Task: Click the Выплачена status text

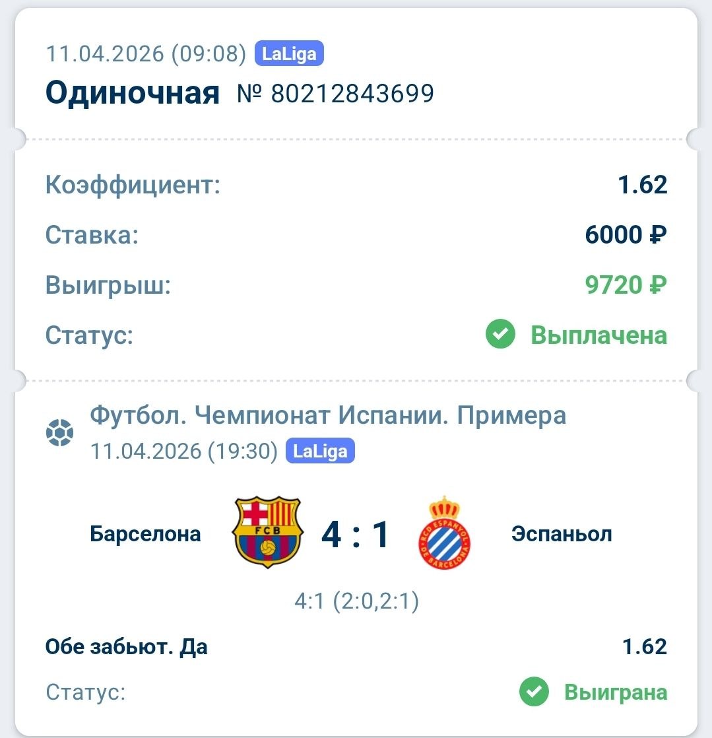Action: click(599, 335)
